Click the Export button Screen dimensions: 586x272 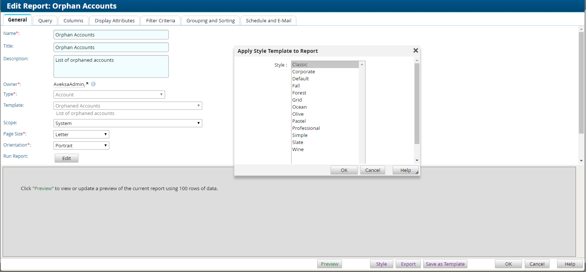[408, 264]
